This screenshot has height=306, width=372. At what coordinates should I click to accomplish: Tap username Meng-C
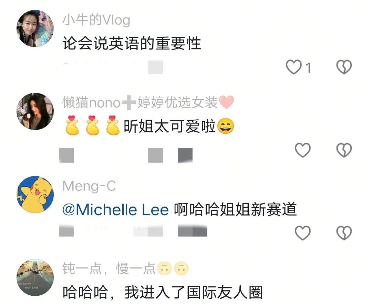pos(89,186)
